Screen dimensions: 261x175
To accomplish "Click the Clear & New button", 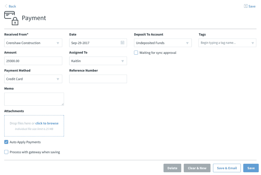I will point(197,168).
